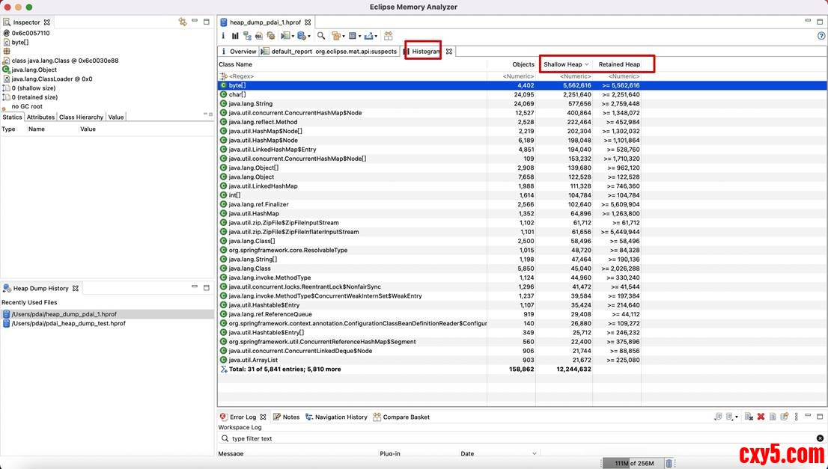
Task: Click the magnifier search icon in the toolbar
Action: (x=321, y=35)
